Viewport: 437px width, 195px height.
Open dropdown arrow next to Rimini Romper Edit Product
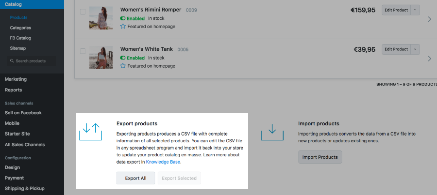415,10
